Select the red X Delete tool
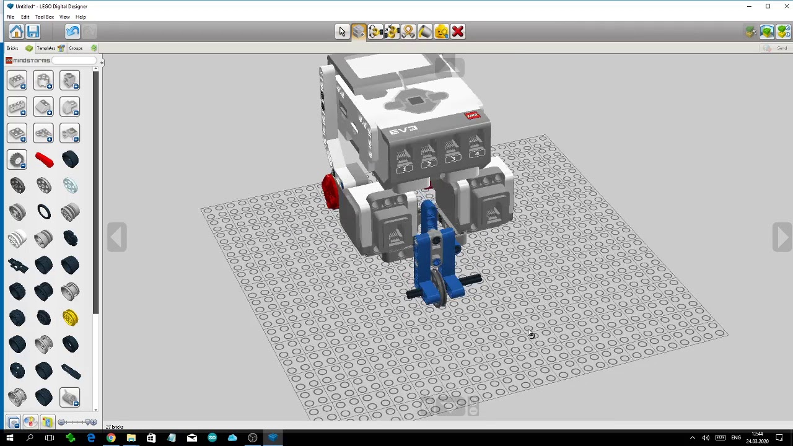 tap(458, 32)
